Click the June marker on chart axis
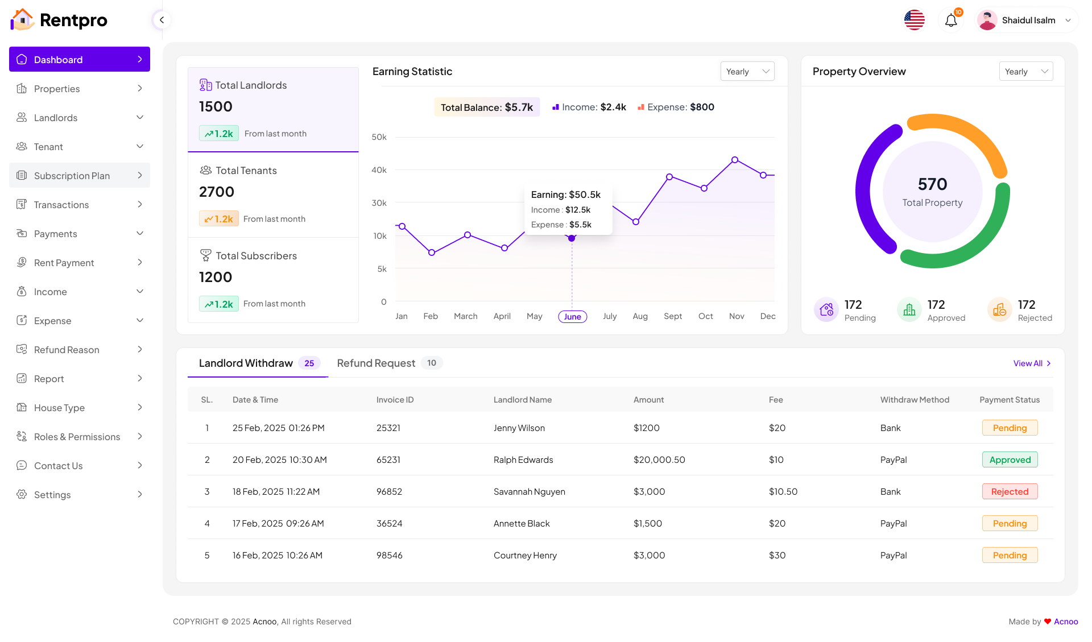The width and height of the screenshot is (1092, 642). (x=572, y=317)
